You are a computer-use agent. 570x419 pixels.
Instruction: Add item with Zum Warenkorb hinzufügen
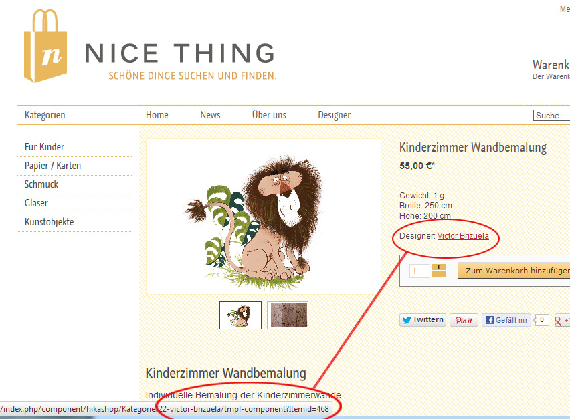pos(514,271)
